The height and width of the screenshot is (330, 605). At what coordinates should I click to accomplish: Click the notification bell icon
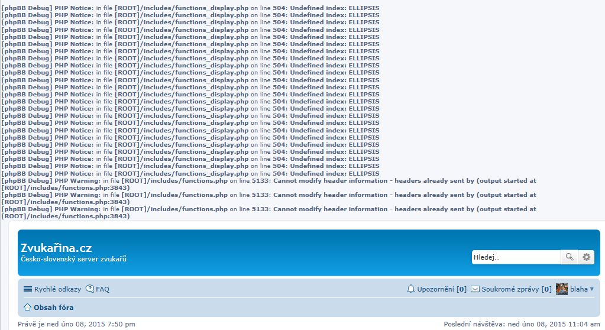[x=411, y=289]
